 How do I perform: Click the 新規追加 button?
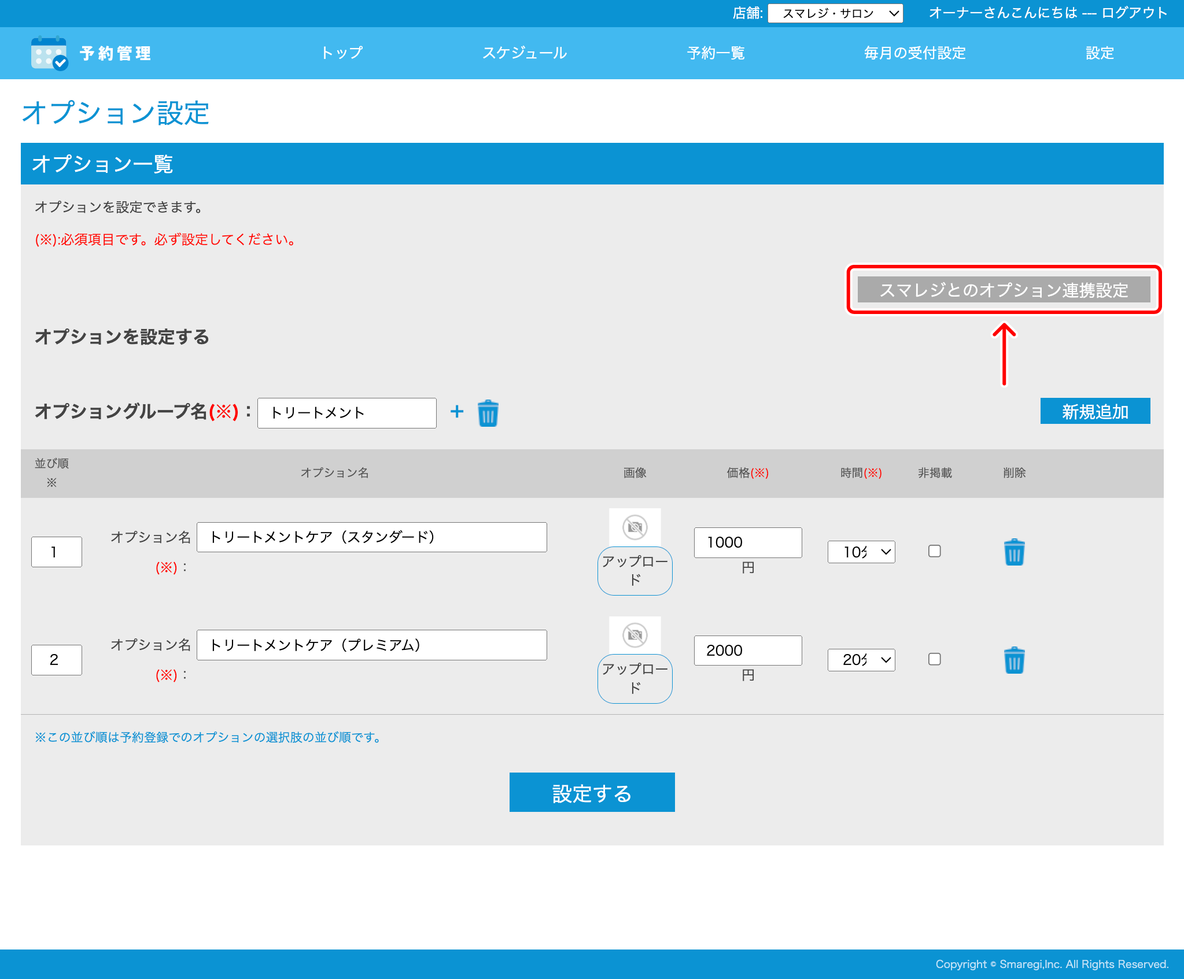tap(1095, 411)
